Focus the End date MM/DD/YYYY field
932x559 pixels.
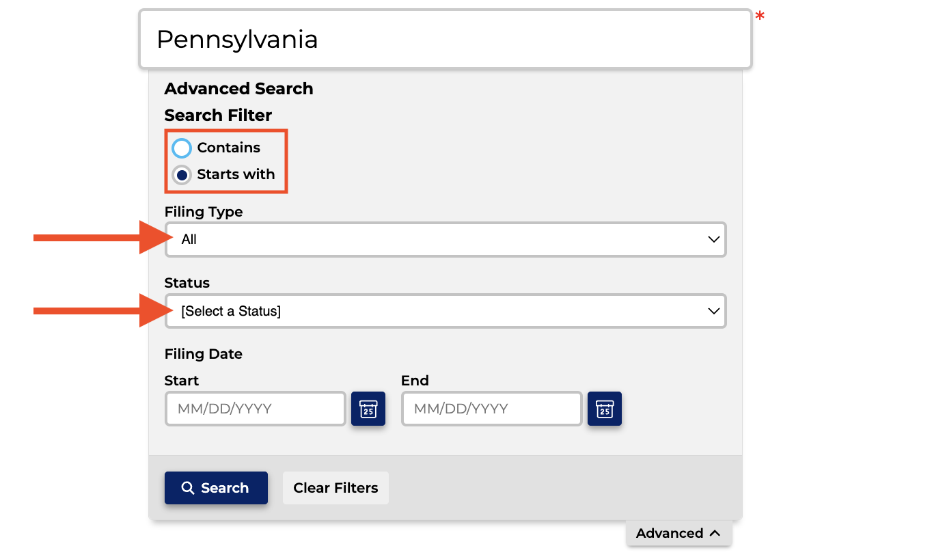[x=492, y=409]
